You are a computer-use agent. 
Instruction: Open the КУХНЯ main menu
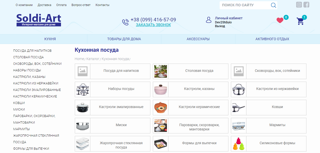pyautogui.click(x=50, y=39)
